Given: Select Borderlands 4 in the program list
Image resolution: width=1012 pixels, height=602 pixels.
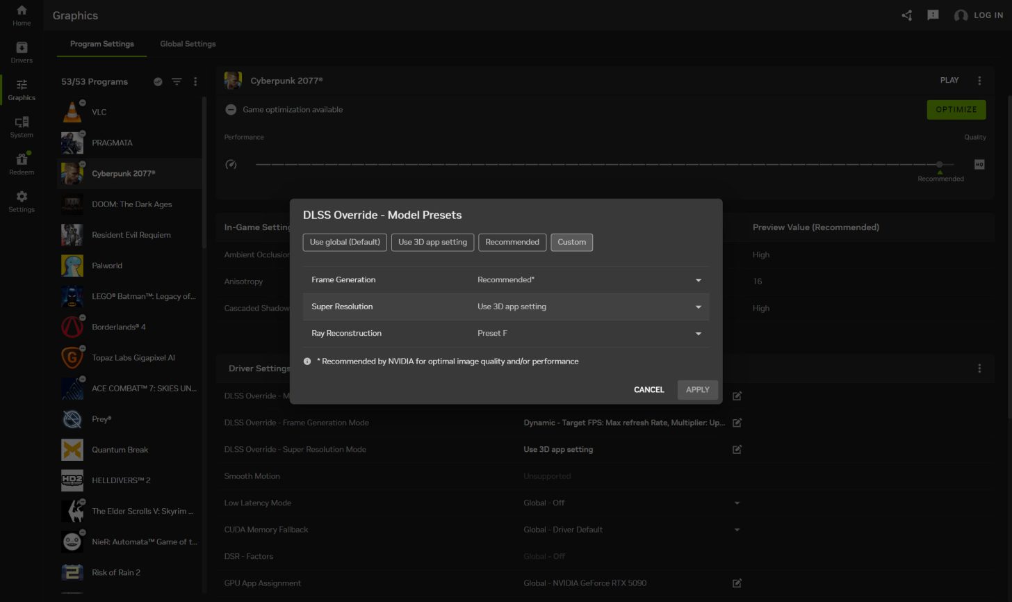Looking at the screenshot, I should point(129,327).
